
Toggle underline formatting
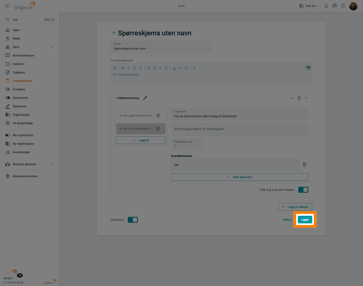134,68
